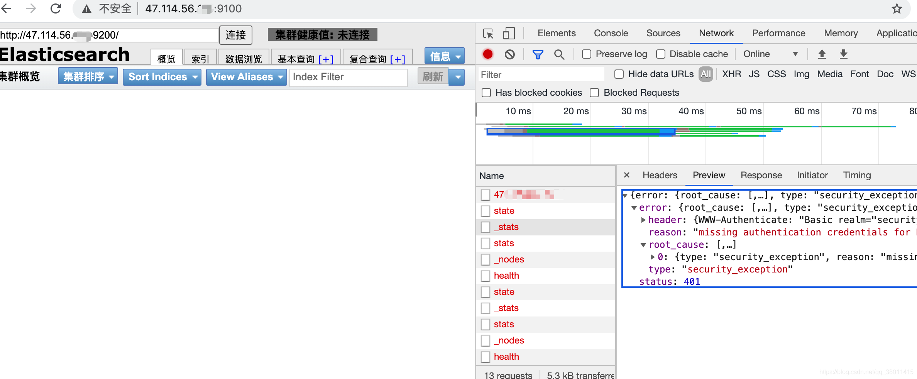Toggle the device toolbar icon

[509, 34]
